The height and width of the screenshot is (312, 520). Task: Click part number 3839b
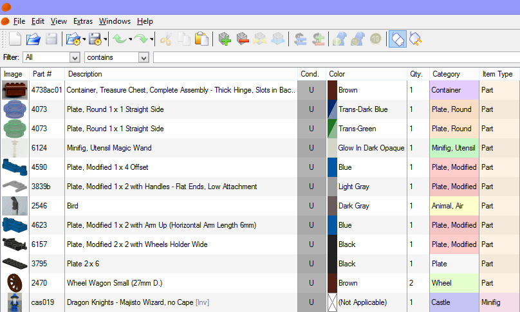(41, 187)
